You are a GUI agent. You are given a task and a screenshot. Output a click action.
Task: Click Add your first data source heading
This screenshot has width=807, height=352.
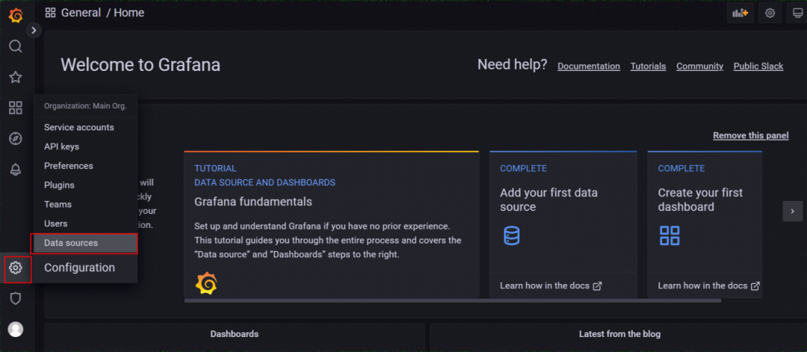pyautogui.click(x=548, y=200)
